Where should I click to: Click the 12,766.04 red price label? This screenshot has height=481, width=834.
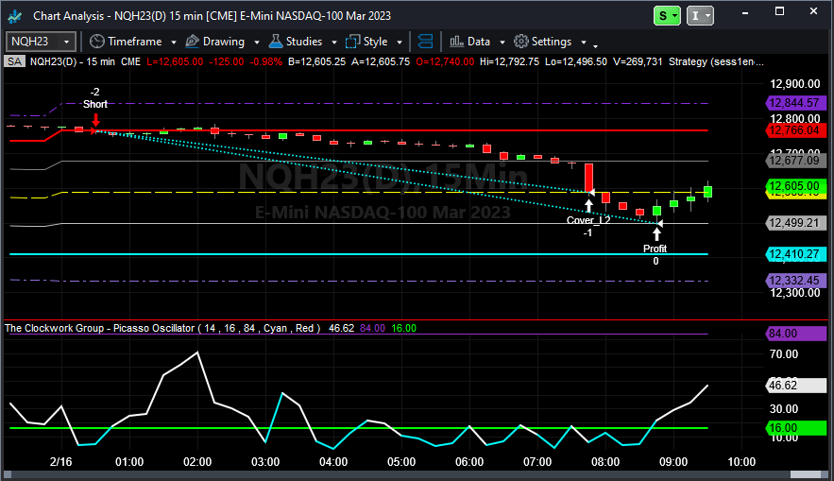pos(795,130)
